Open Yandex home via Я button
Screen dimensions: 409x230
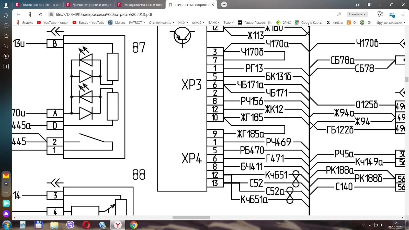[30, 14]
